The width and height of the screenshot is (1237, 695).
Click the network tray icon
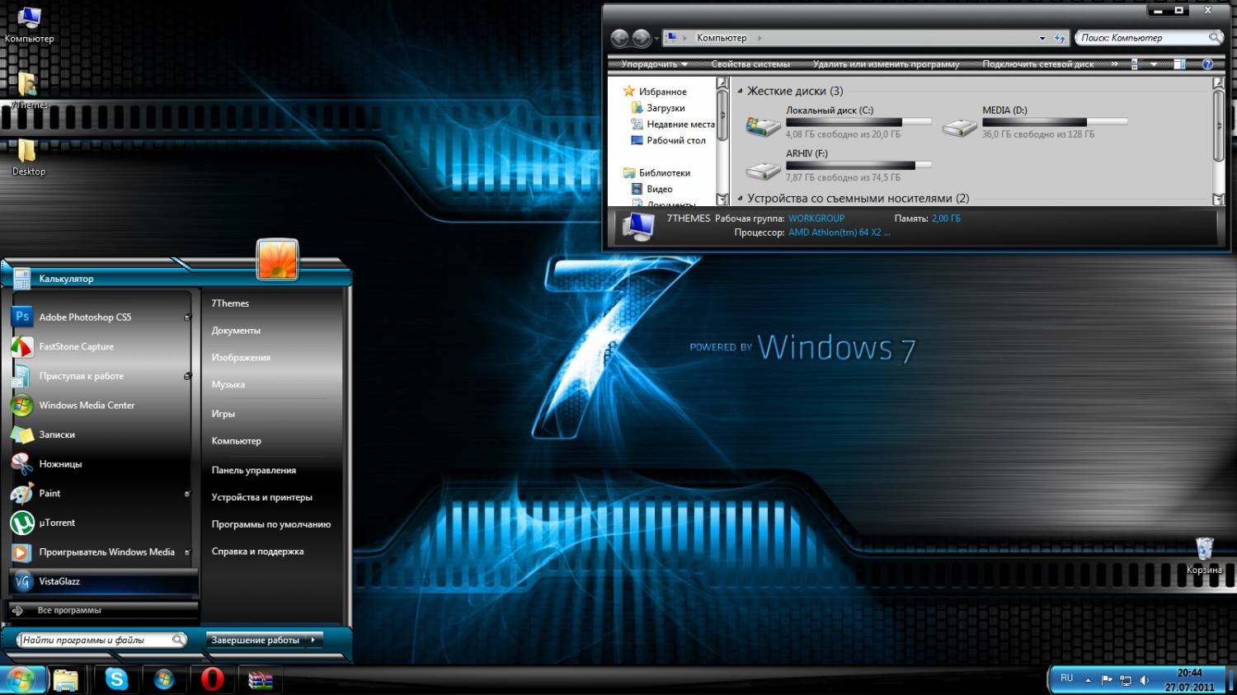point(1126,680)
